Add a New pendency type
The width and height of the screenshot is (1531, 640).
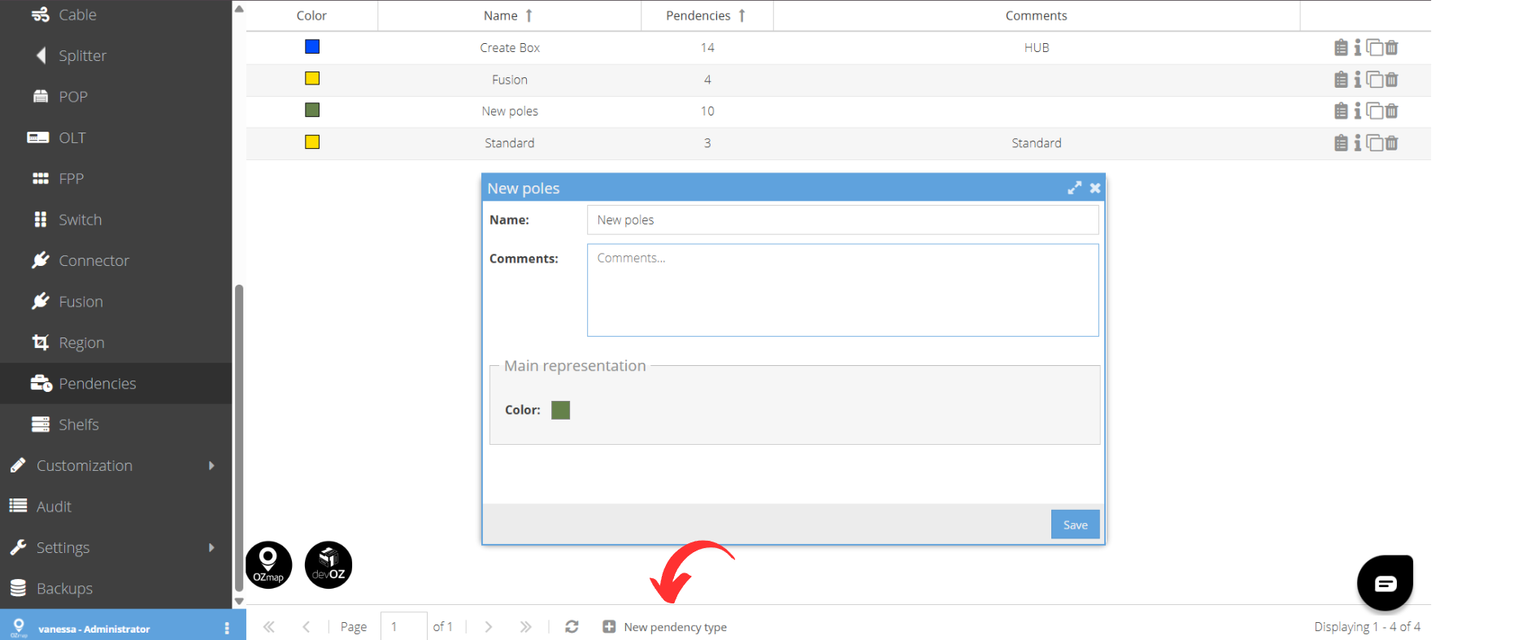[665, 627]
